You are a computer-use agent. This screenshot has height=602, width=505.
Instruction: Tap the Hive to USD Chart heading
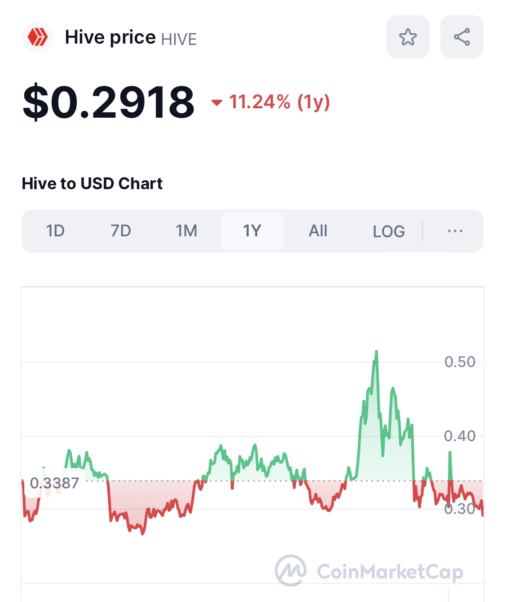coord(92,183)
